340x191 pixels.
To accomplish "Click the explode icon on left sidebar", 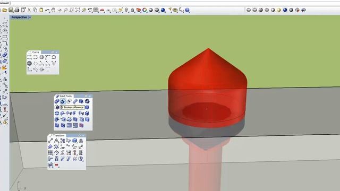I will (x=5, y=68).
